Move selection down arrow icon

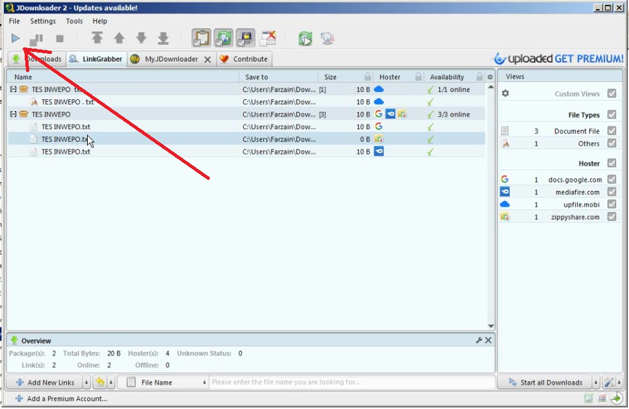click(141, 38)
